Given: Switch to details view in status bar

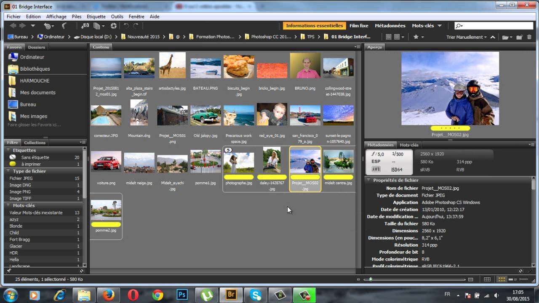Looking at the screenshot, I should (512, 279).
